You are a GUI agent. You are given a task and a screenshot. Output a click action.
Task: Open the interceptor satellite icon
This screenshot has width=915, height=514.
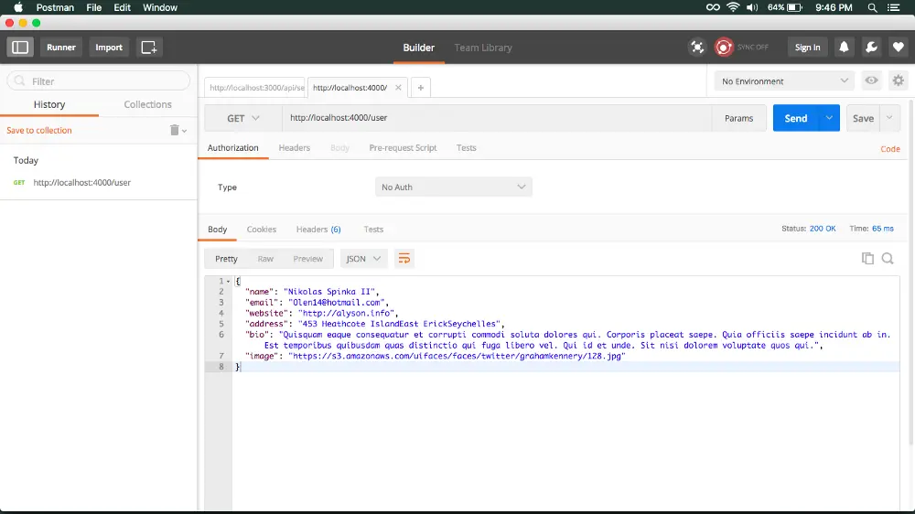click(697, 48)
